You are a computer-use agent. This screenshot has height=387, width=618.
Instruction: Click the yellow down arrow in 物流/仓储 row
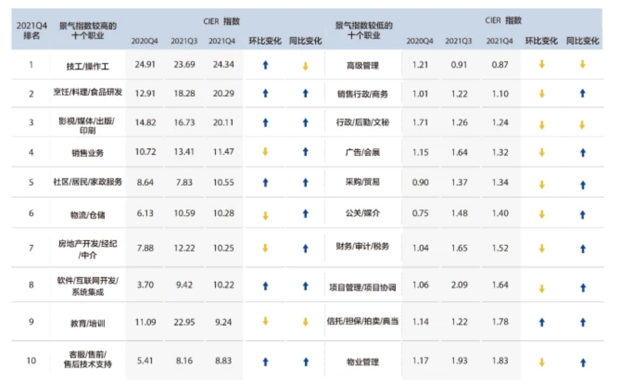[266, 215]
